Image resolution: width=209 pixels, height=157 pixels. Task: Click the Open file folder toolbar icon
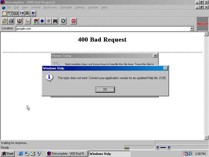click(x=4, y=21)
